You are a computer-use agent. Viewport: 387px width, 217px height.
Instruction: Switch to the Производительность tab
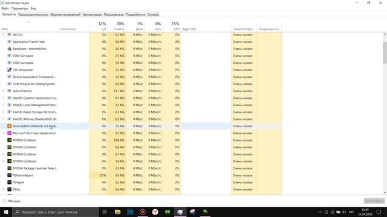click(33, 14)
